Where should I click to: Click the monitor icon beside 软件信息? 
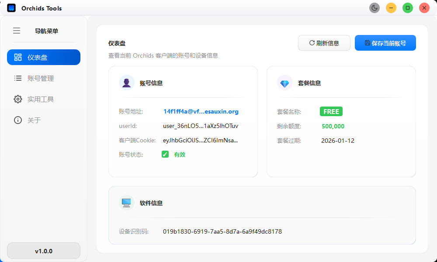click(x=126, y=203)
